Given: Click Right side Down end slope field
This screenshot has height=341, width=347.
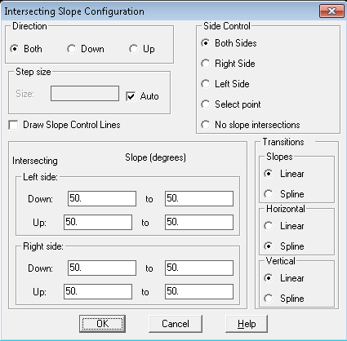Looking at the screenshot, I should (199, 268).
